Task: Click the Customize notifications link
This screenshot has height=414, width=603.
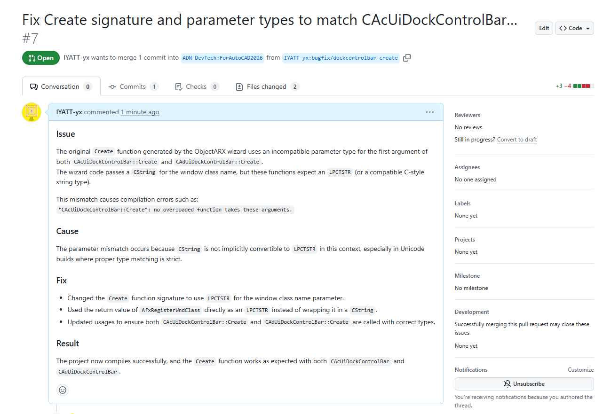Action: [580, 370]
